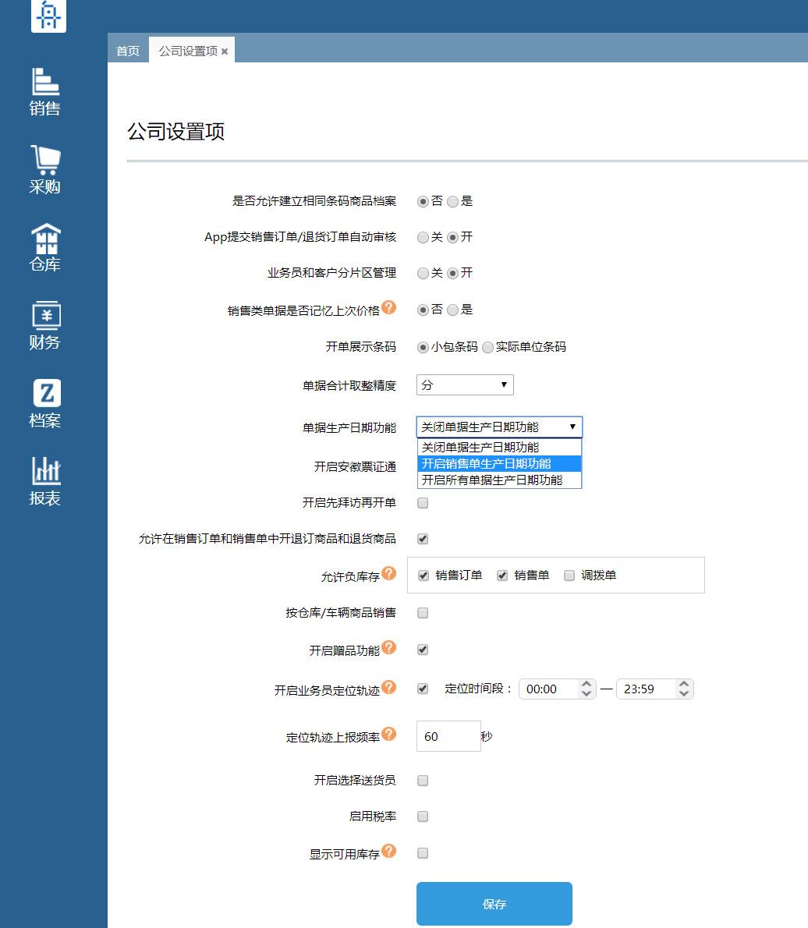Open the 销售 module in the sidebar
This screenshot has height=928, width=808.
pyautogui.click(x=46, y=90)
